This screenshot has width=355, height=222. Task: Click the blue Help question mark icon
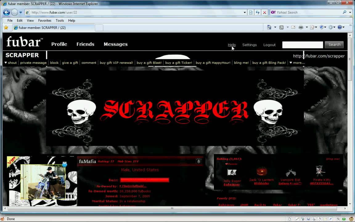pos(341,27)
